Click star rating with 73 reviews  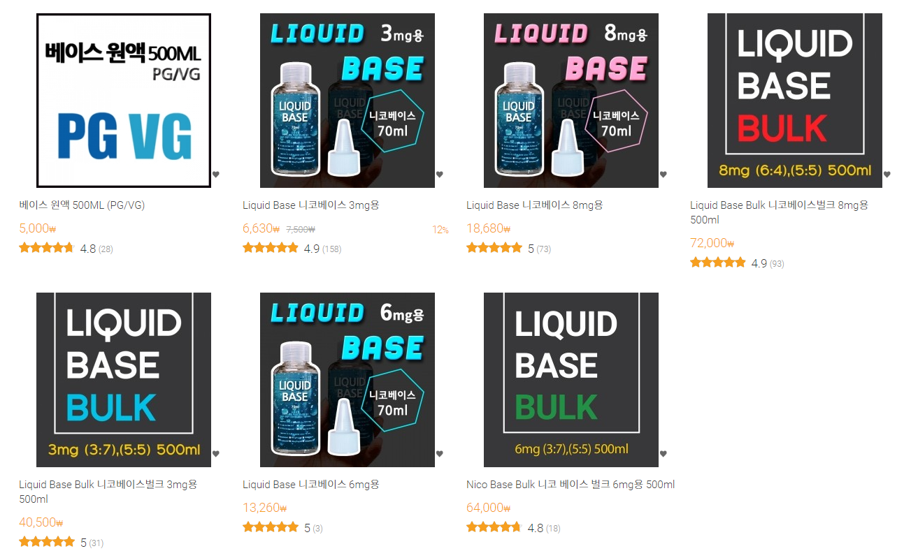click(508, 249)
